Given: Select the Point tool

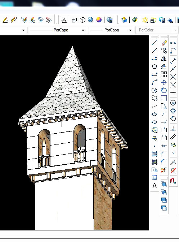Looking at the screenshot, I should click(x=155, y=146).
